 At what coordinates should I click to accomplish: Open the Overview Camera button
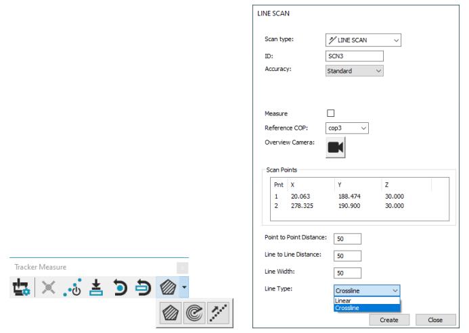tap(337, 147)
